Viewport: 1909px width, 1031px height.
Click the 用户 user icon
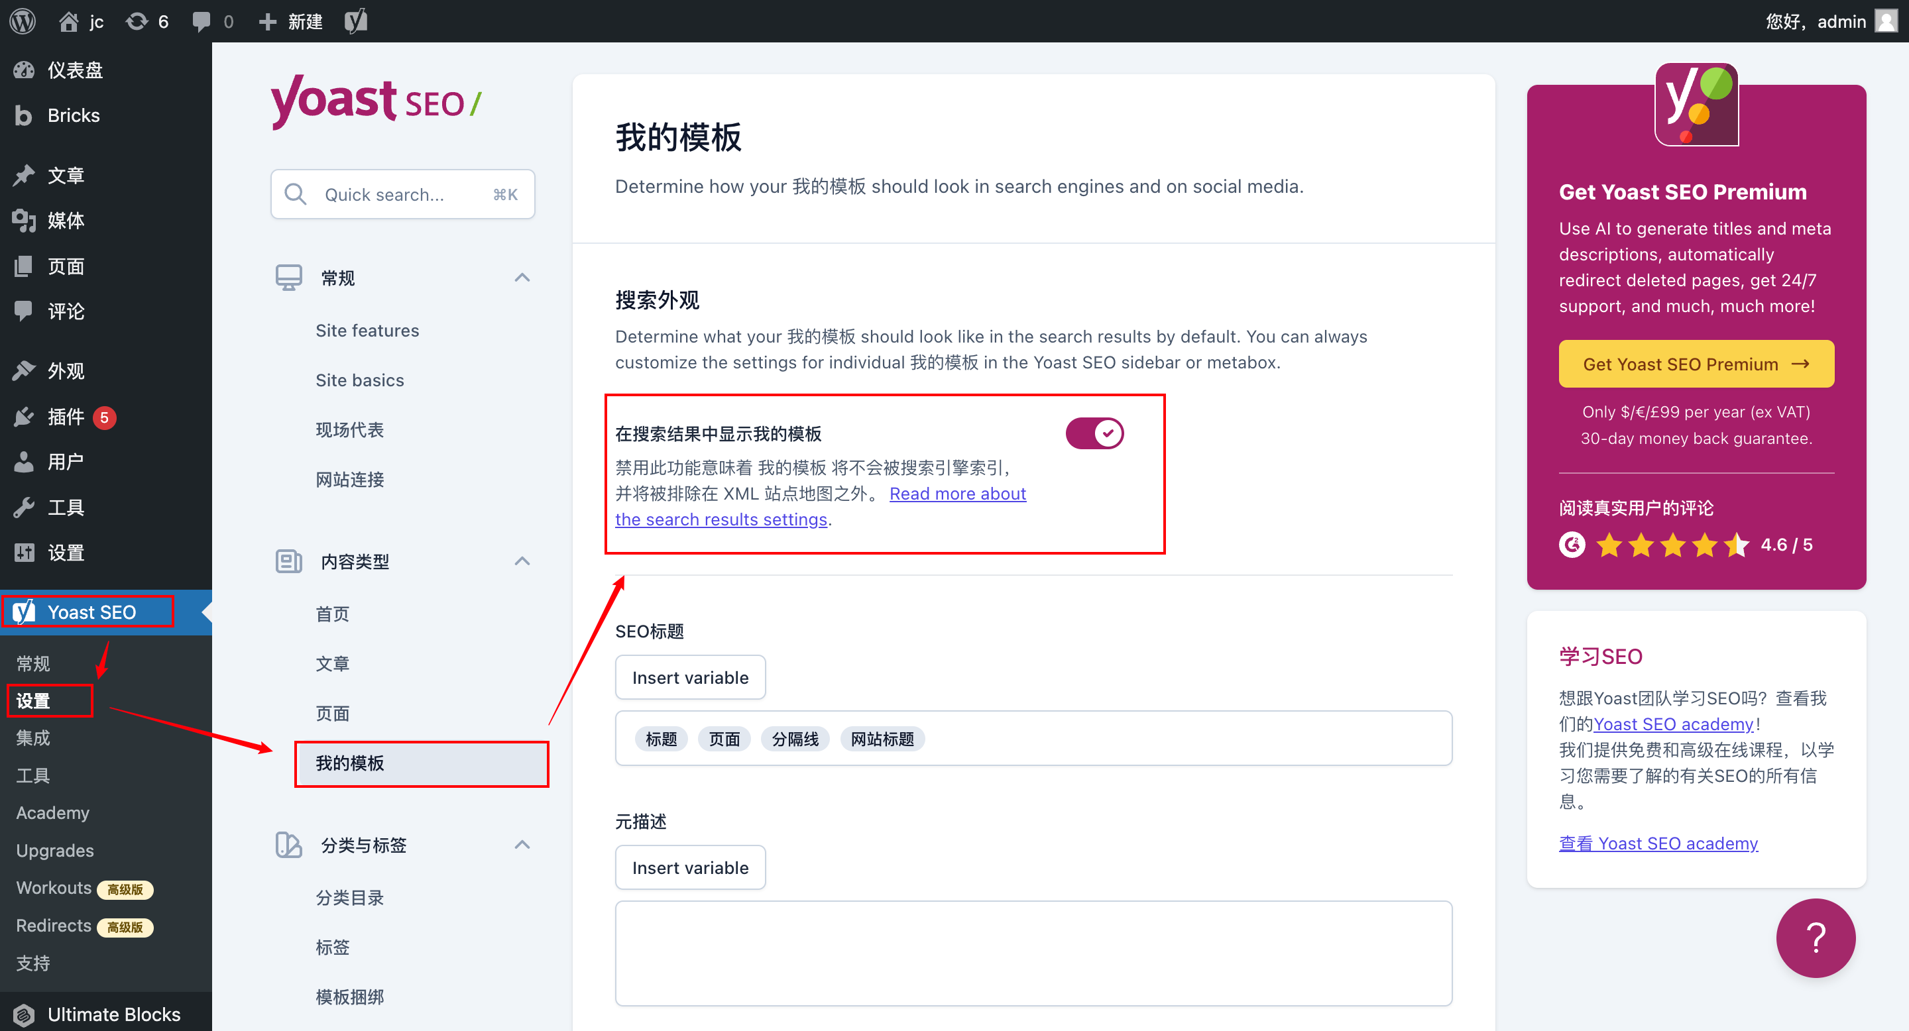tap(24, 462)
